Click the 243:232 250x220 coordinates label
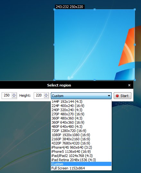This screenshot has height=173, width=141. click(x=70, y=7)
